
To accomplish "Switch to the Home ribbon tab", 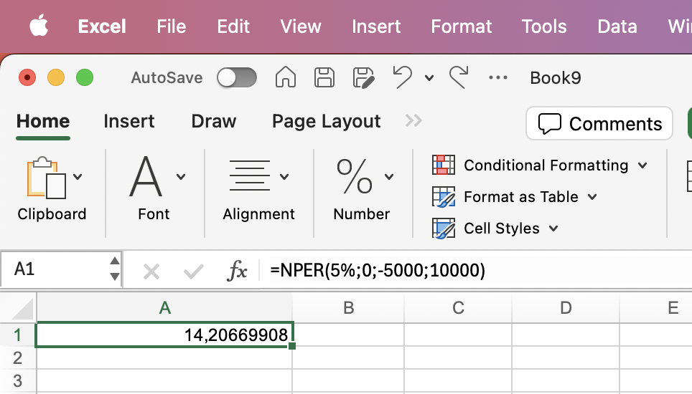I will [43, 121].
